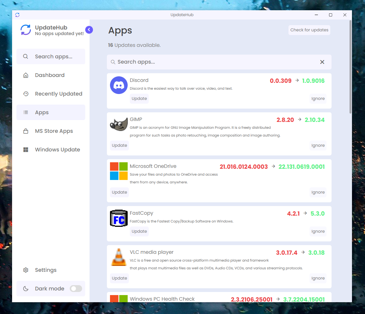Click OneDrive's new version 22.131.0619.0001
This screenshot has width=365, height=314.
(302, 167)
